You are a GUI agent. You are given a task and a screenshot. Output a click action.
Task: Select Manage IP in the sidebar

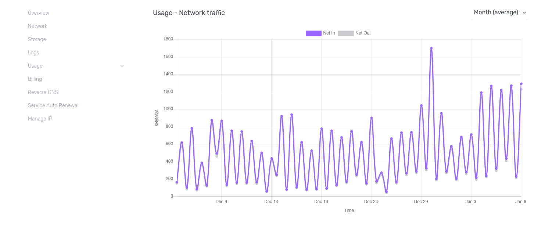(x=40, y=119)
